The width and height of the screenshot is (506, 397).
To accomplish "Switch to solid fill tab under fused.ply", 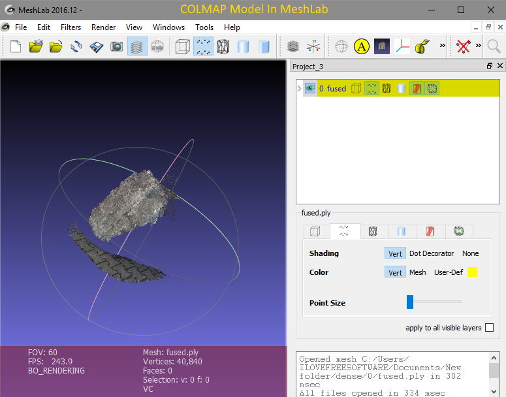I will click(401, 231).
